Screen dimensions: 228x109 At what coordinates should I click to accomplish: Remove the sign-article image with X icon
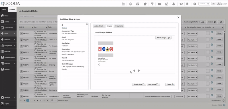point(99,64)
